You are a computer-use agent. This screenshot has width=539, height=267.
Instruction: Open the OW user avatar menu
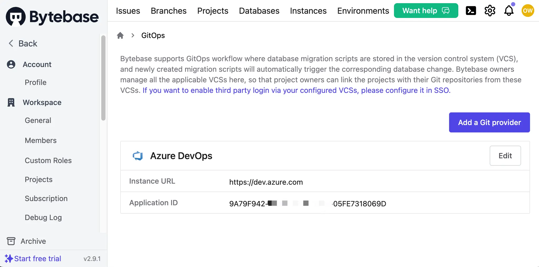pyautogui.click(x=528, y=11)
